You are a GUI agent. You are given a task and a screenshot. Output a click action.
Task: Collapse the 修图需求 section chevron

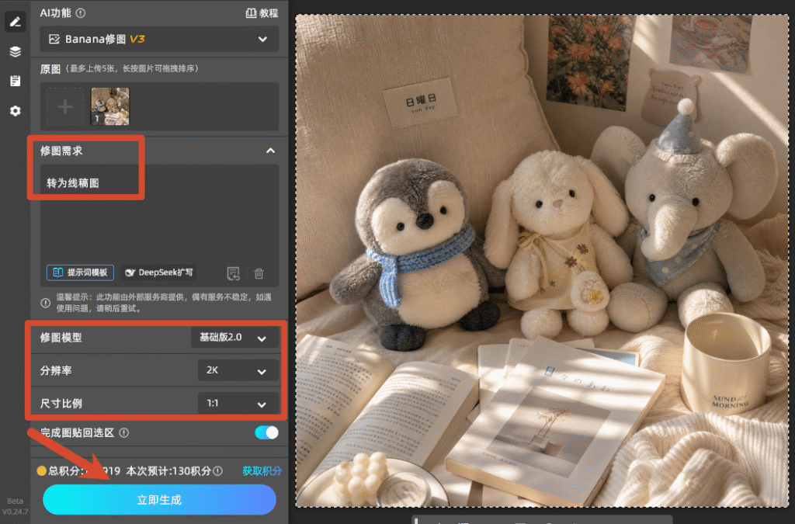tap(270, 151)
